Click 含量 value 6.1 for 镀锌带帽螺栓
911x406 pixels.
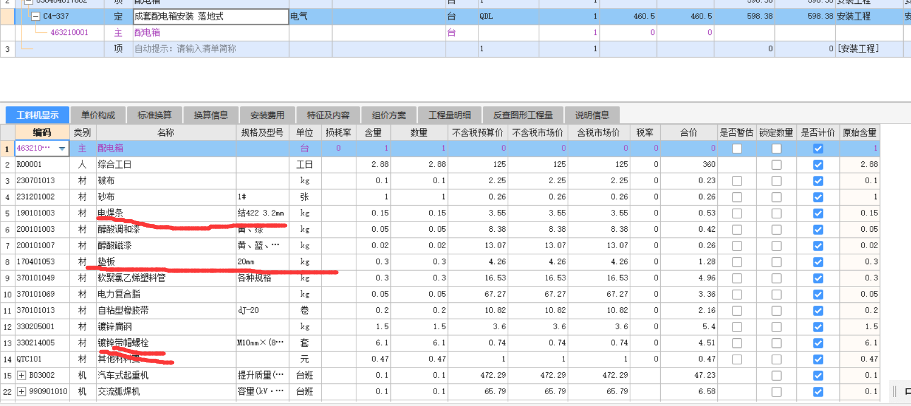(x=373, y=343)
